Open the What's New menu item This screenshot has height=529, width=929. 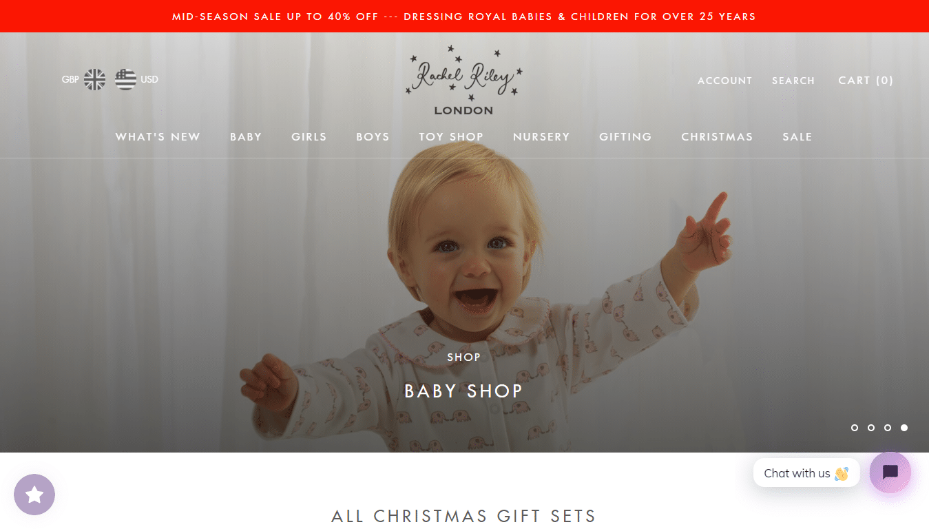coord(158,137)
